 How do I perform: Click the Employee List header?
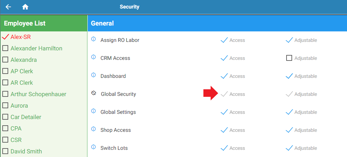click(x=25, y=23)
